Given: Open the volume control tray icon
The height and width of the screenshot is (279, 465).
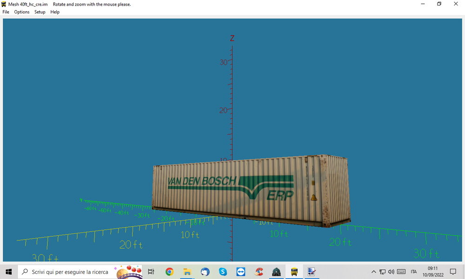Looking at the screenshot, I should click(391, 272).
